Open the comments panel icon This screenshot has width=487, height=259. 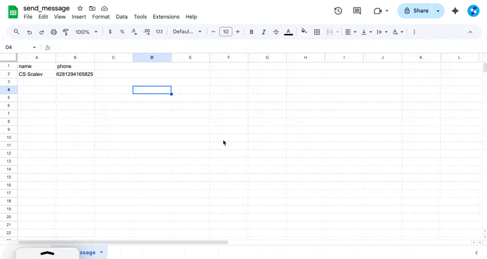coord(357,11)
